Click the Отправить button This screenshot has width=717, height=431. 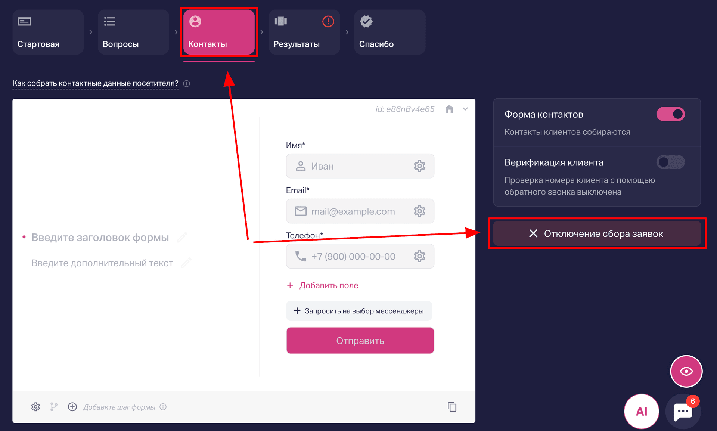point(360,341)
